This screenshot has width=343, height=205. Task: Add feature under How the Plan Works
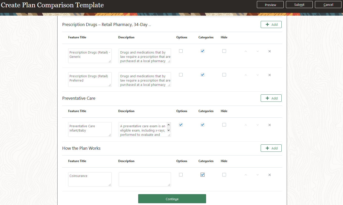point(271,148)
